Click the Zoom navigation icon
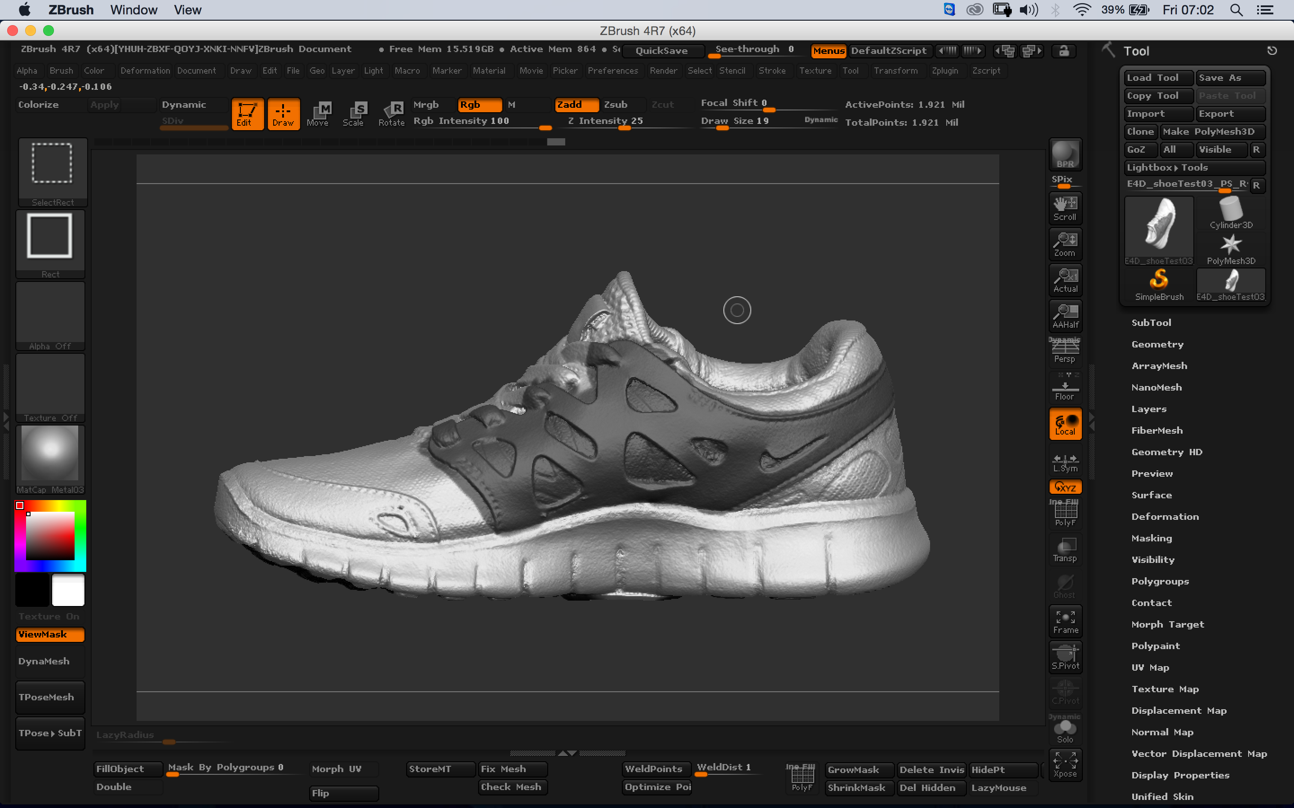 (x=1065, y=244)
